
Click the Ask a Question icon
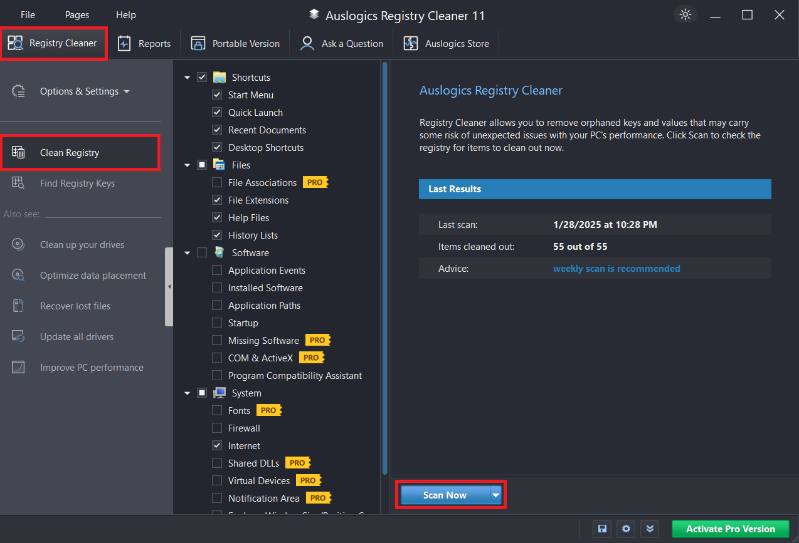click(x=307, y=43)
